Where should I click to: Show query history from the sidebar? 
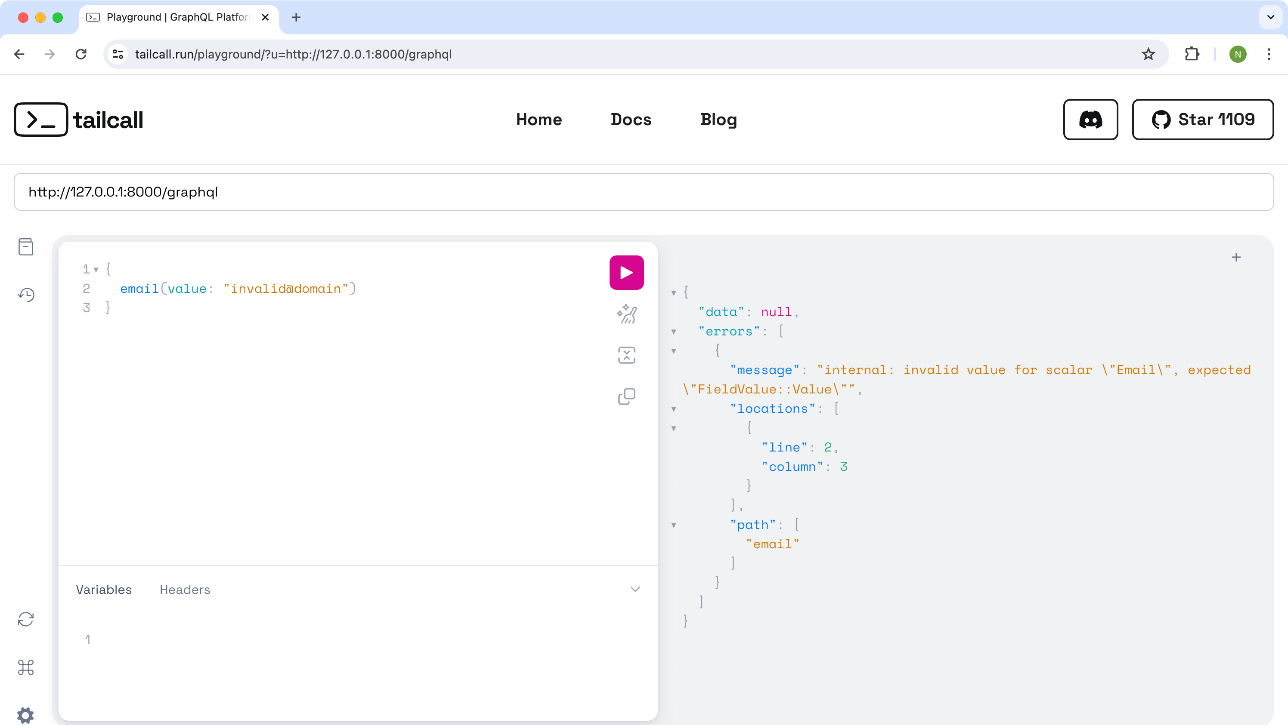click(25, 295)
